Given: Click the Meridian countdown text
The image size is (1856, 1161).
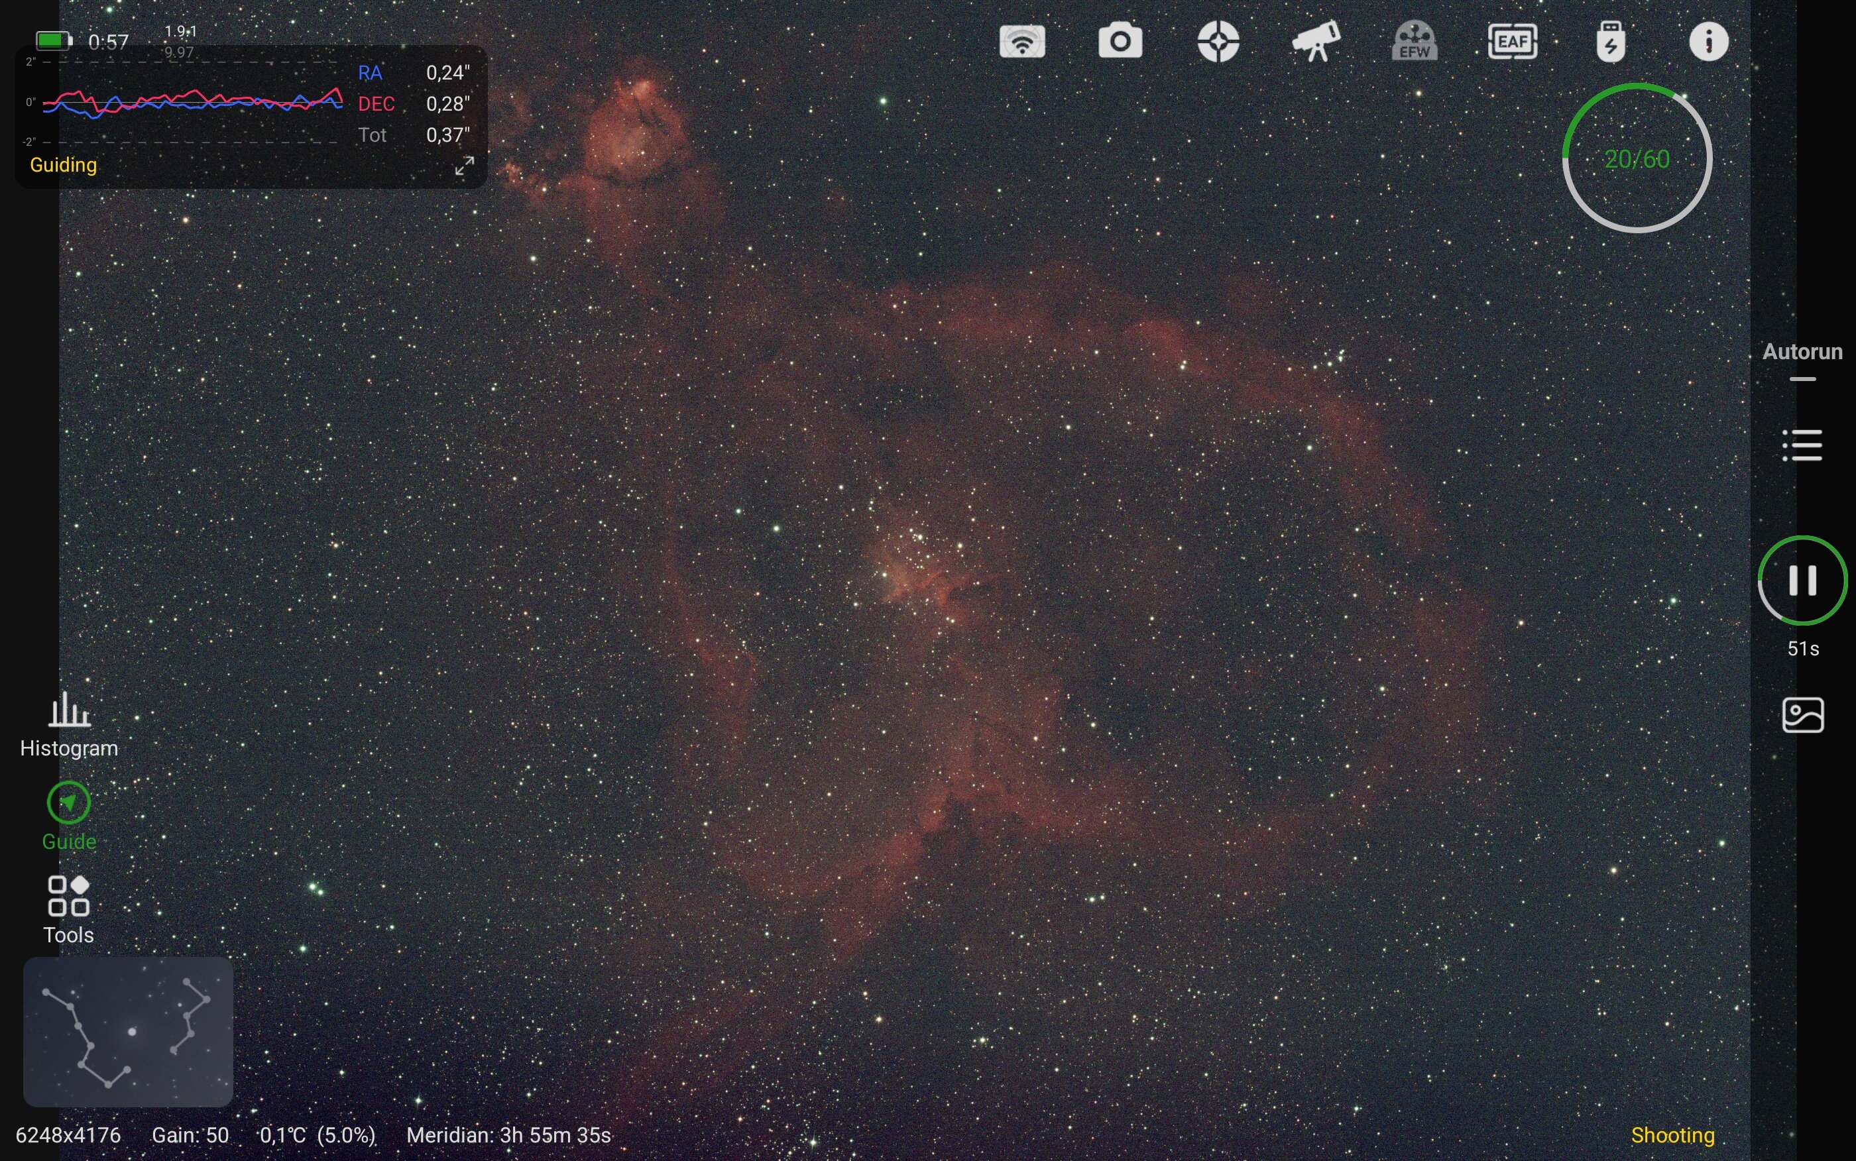Looking at the screenshot, I should (508, 1135).
